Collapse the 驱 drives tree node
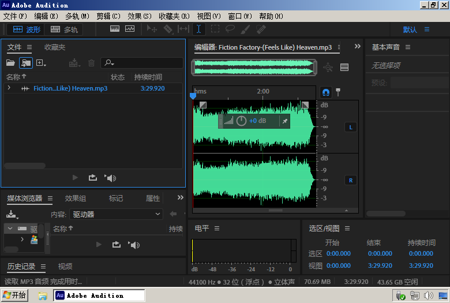 pos(10,229)
